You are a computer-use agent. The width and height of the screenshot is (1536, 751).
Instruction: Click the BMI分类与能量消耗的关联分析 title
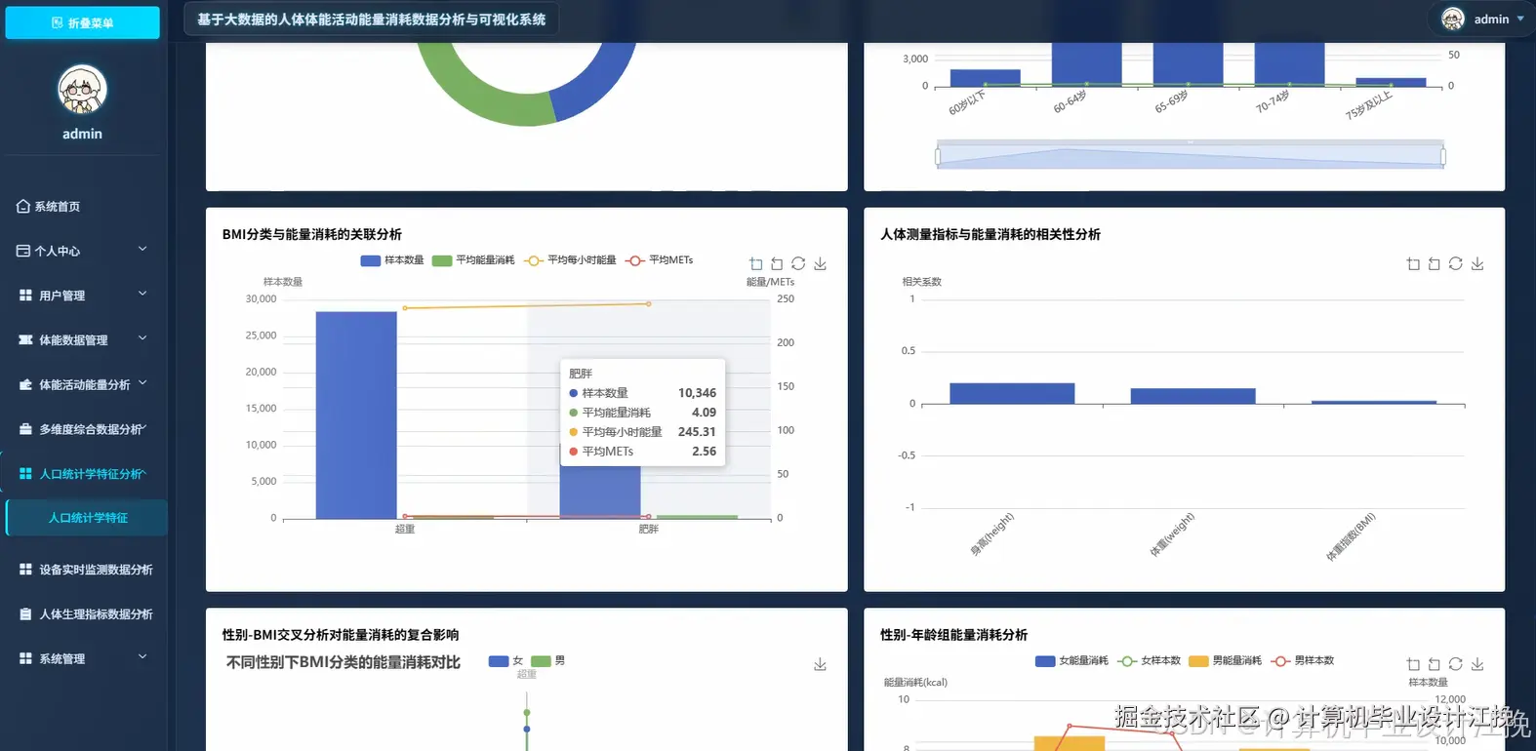(312, 234)
